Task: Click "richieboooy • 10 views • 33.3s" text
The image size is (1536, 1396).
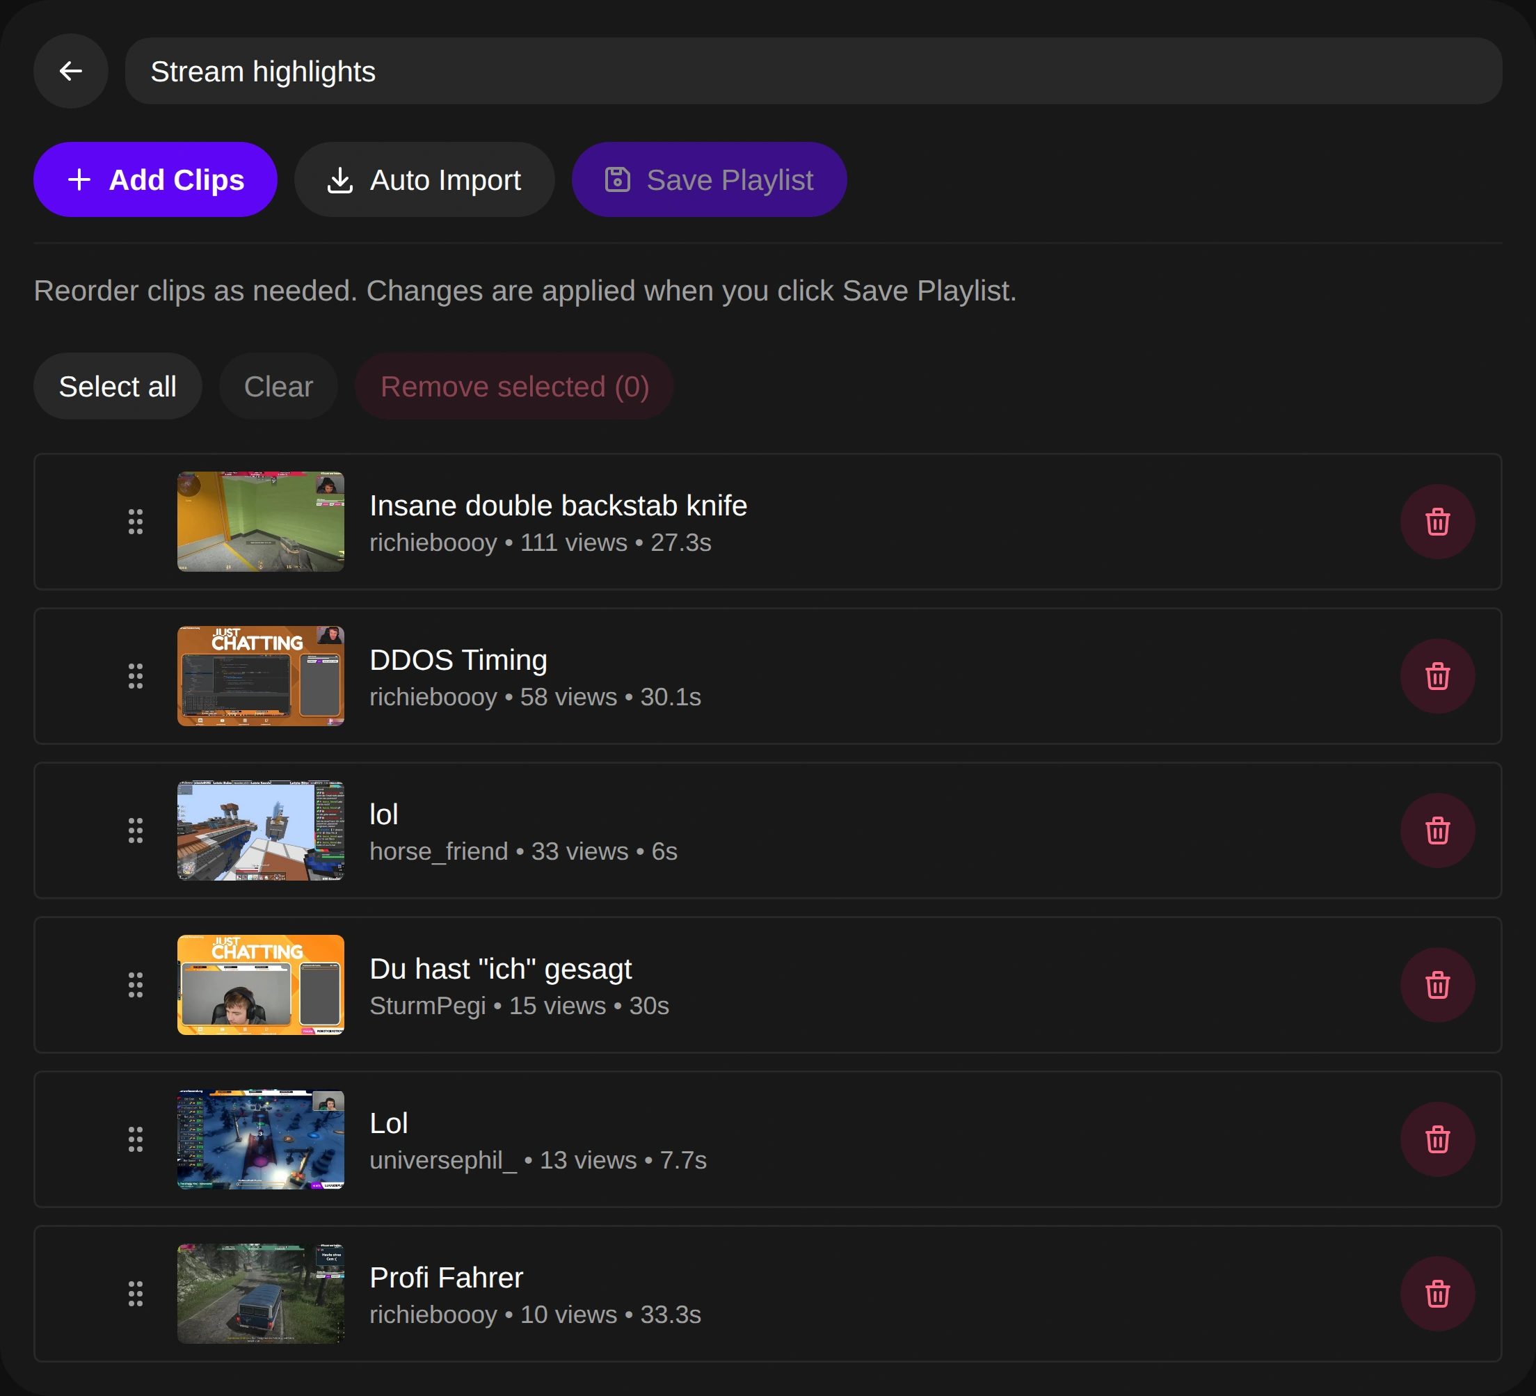Action: coord(535,1315)
